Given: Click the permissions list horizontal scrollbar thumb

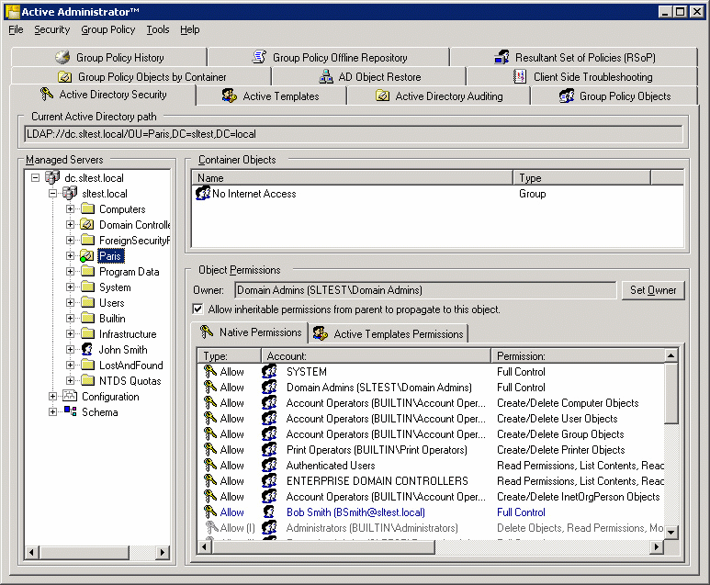Looking at the screenshot, I should click(x=323, y=547).
